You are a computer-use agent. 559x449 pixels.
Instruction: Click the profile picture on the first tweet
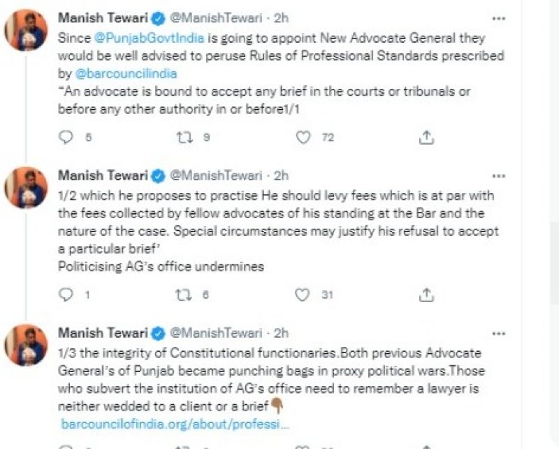pos(26,30)
